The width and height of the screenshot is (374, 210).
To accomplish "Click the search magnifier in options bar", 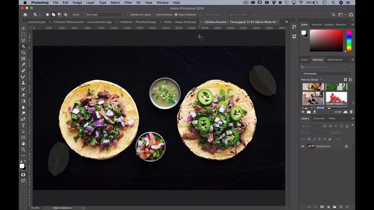I will coord(334,15).
